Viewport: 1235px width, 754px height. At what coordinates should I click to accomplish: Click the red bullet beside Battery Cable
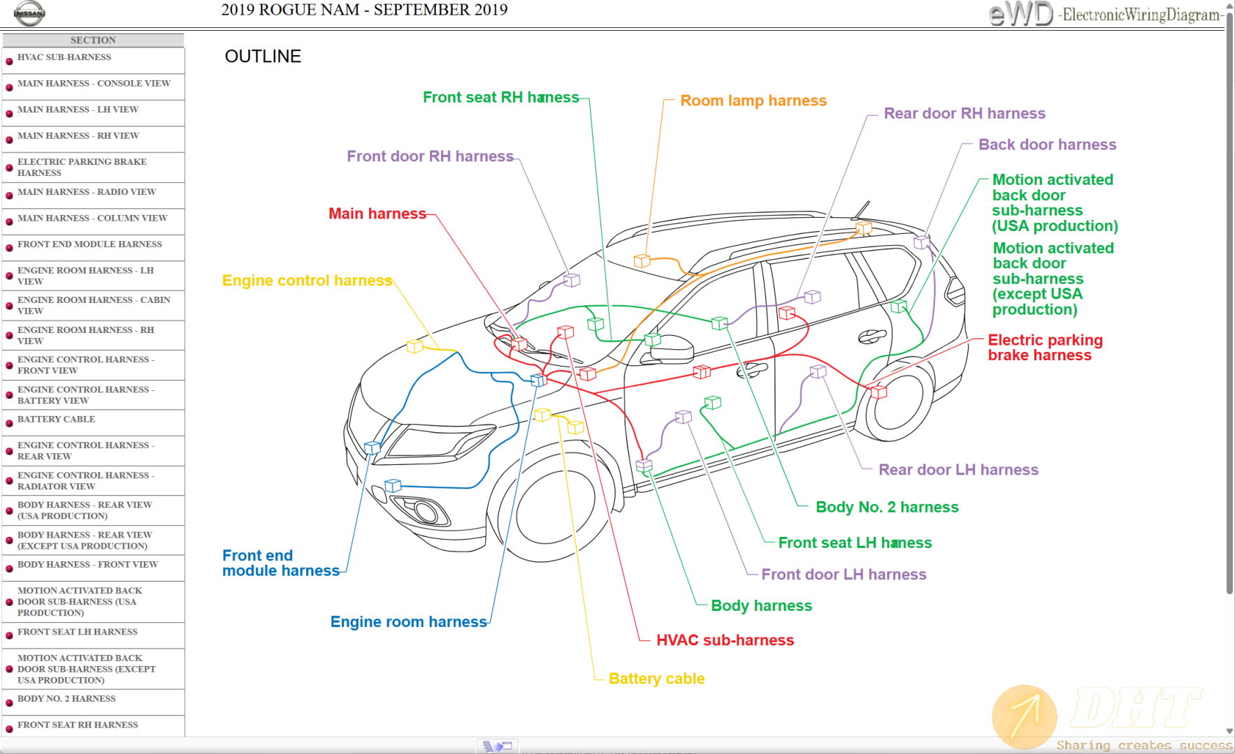[9, 424]
